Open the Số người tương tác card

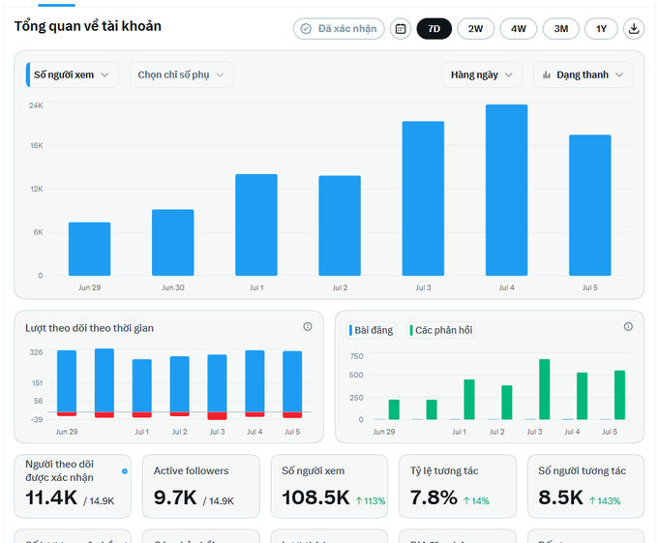585,486
